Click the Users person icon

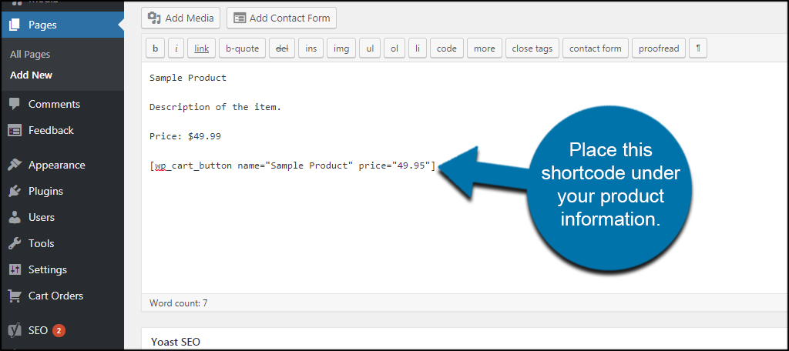point(15,217)
